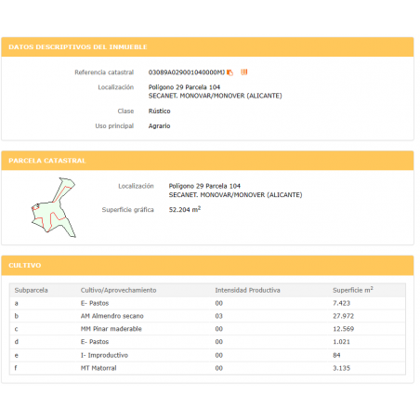This screenshot has height=420, width=420.
Task: Click surface value '3.135'
Action: tap(341, 368)
